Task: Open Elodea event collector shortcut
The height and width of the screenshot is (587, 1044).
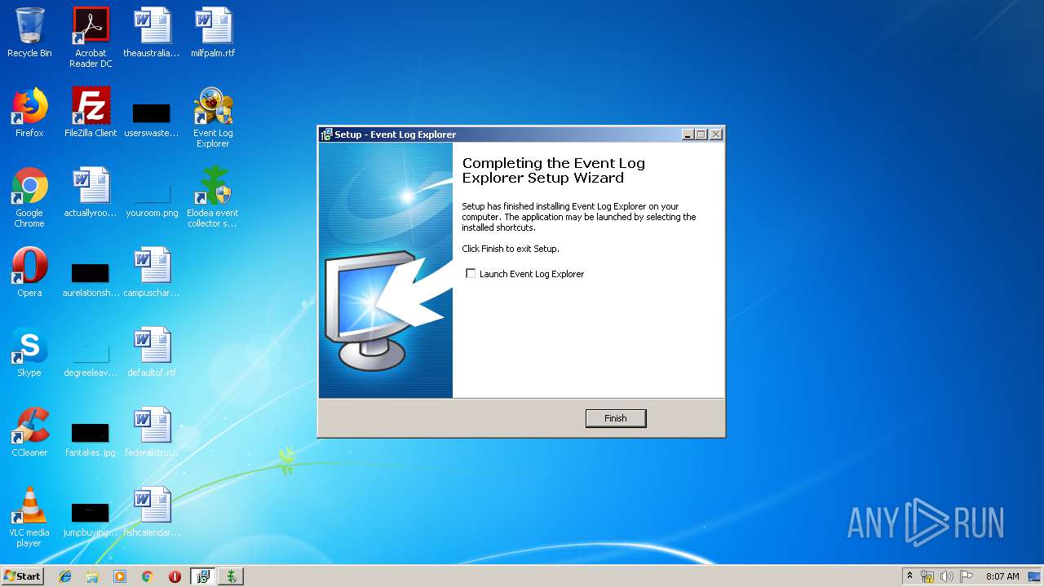Action: point(213,196)
